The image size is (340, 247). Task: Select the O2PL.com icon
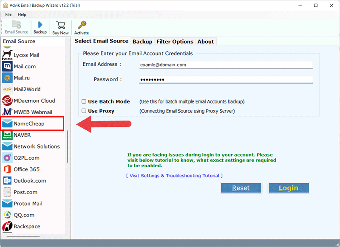click(7, 158)
